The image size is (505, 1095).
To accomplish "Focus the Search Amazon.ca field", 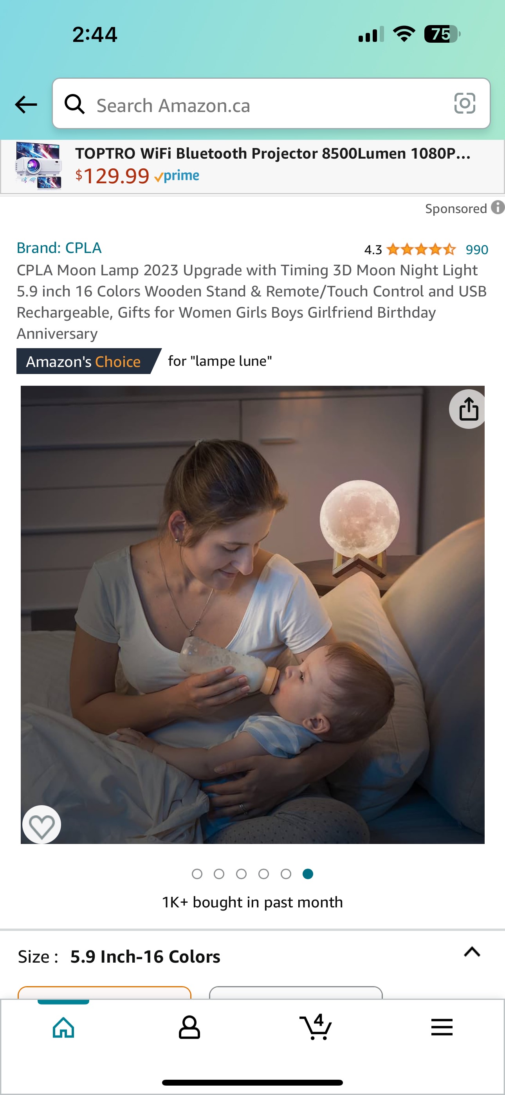I will pyautogui.click(x=271, y=104).
